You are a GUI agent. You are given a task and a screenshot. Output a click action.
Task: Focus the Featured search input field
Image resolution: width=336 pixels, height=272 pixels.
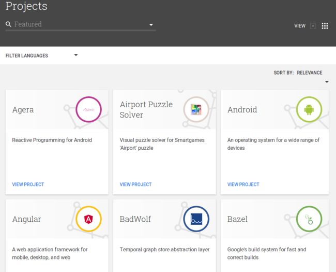pos(81,24)
